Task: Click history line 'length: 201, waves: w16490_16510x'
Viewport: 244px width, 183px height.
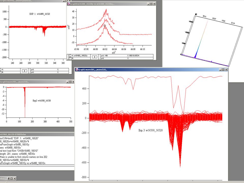Action: [x=18, y=154]
